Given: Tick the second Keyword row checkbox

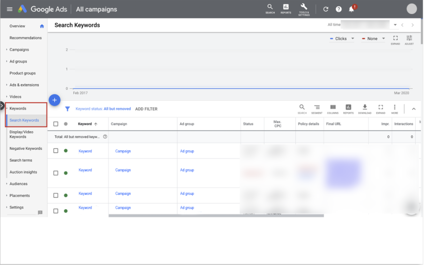Looking at the screenshot, I should click(56, 173).
